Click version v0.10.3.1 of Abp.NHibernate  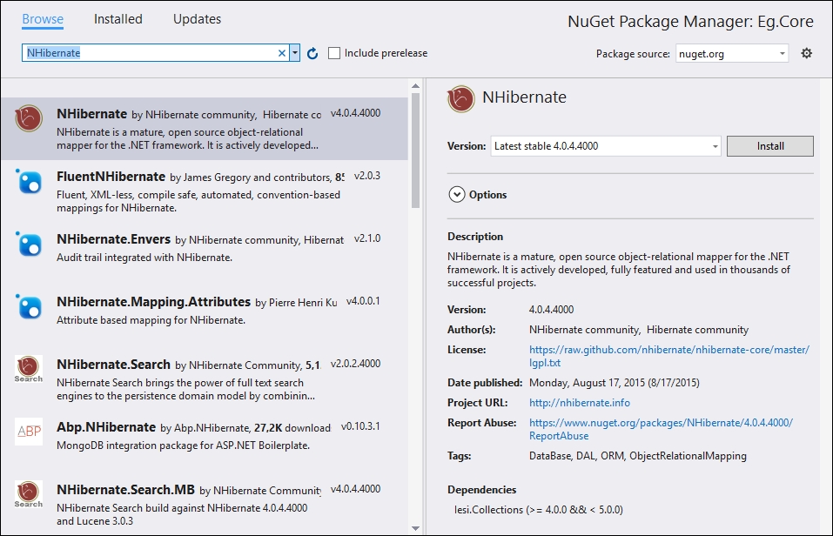pos(360,426)
